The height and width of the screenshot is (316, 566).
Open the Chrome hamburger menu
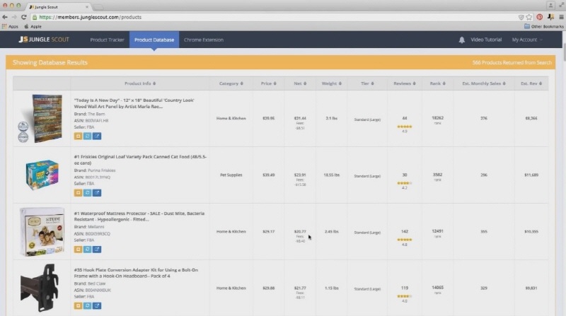click(x=561, y=17)
